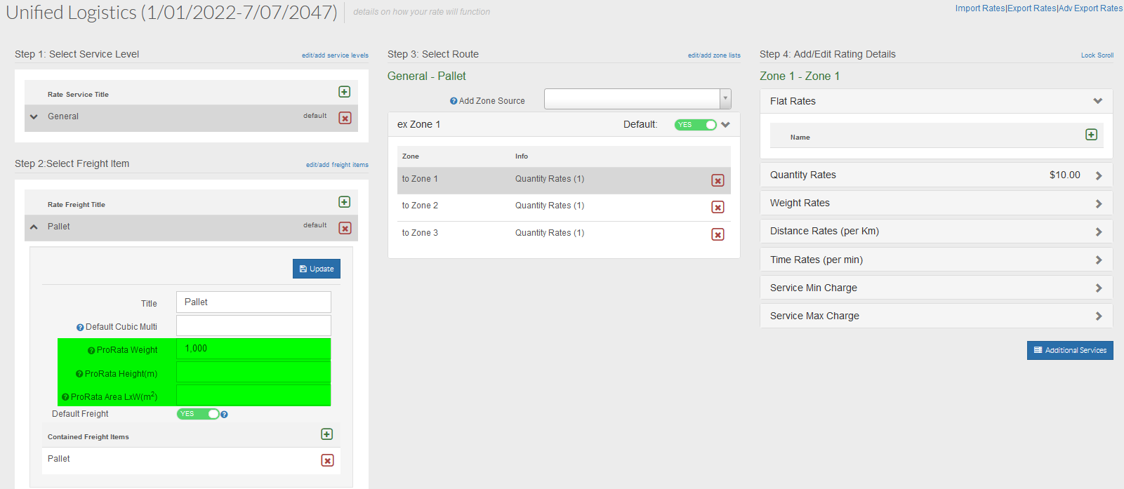Viewport: 1124px width, 489px height.
Task: Open edit/add freight items link
Action: coord(337,165)
